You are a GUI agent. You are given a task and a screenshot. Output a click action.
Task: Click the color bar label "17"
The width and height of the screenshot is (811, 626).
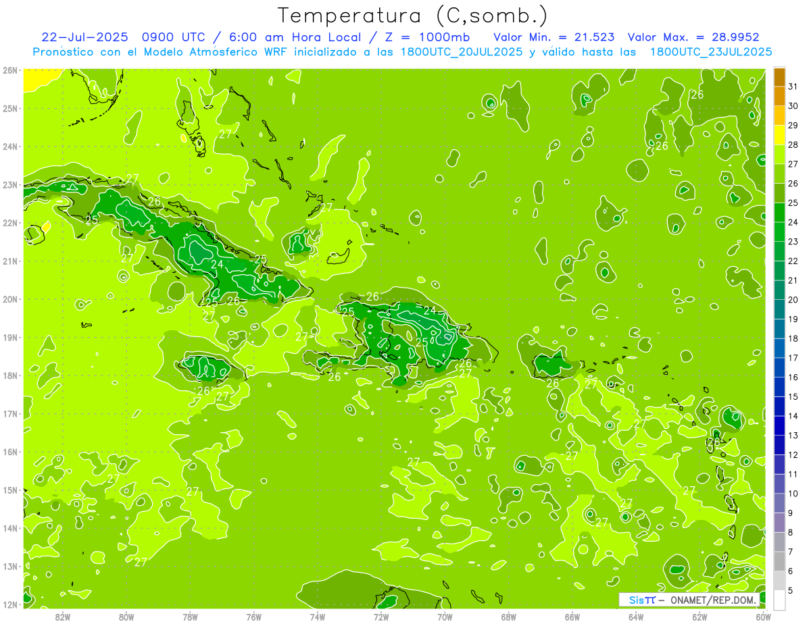[x=793, y=358]
